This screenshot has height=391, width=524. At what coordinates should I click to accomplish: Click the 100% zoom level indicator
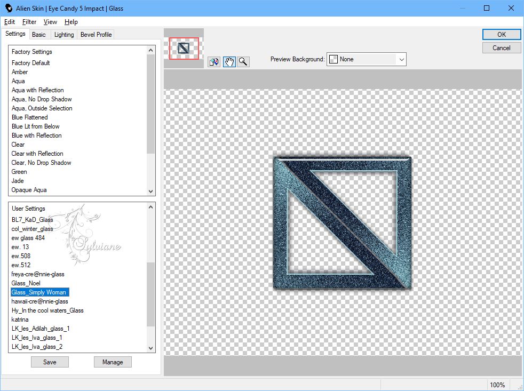pyautogui.click(x=497, y=385)
